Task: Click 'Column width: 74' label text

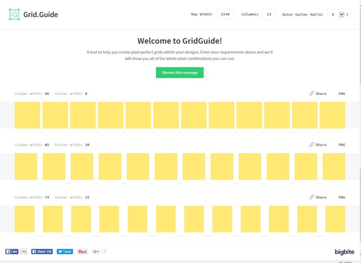Action: (x=32, y=197)
